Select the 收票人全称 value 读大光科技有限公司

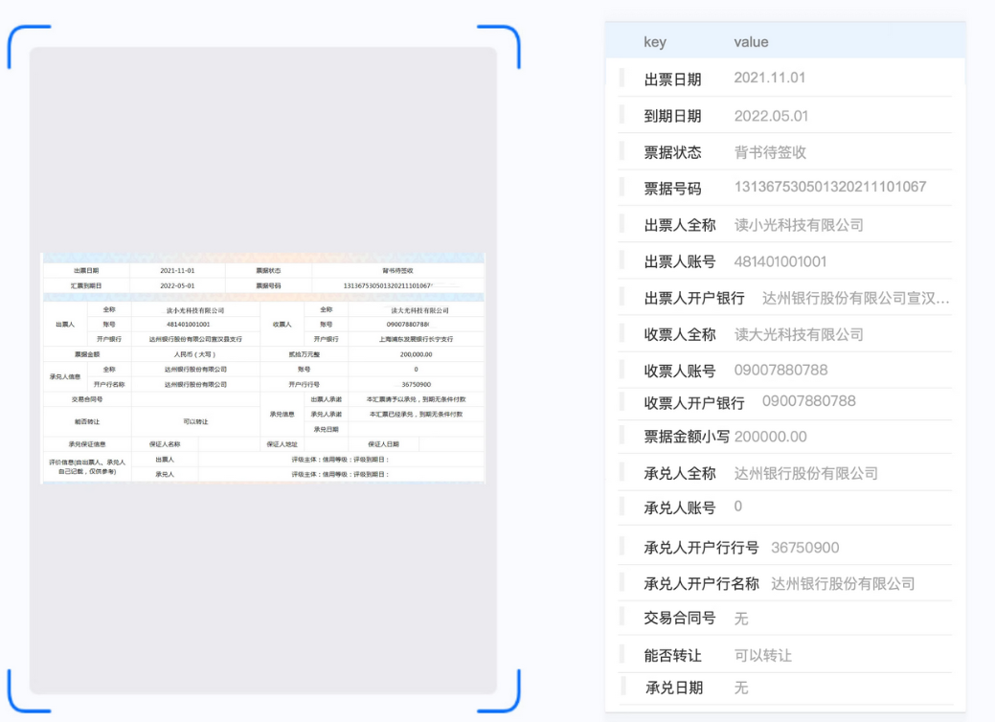click(799, 334)
